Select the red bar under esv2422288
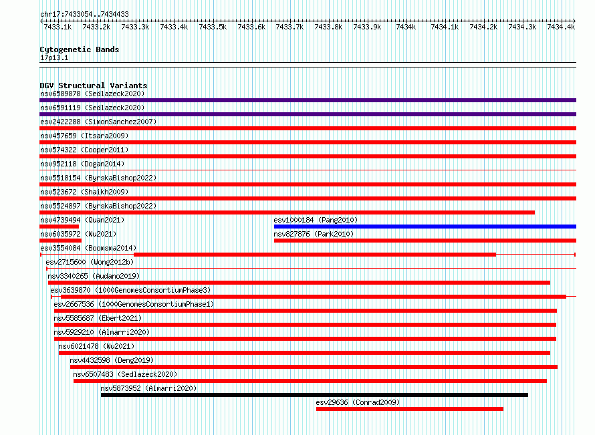 point(308,128)
